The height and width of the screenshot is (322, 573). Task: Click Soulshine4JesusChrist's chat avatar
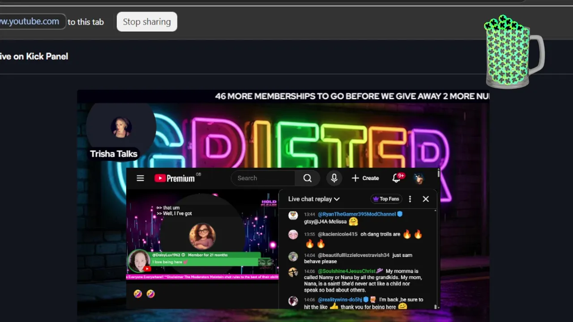(293, 272)
